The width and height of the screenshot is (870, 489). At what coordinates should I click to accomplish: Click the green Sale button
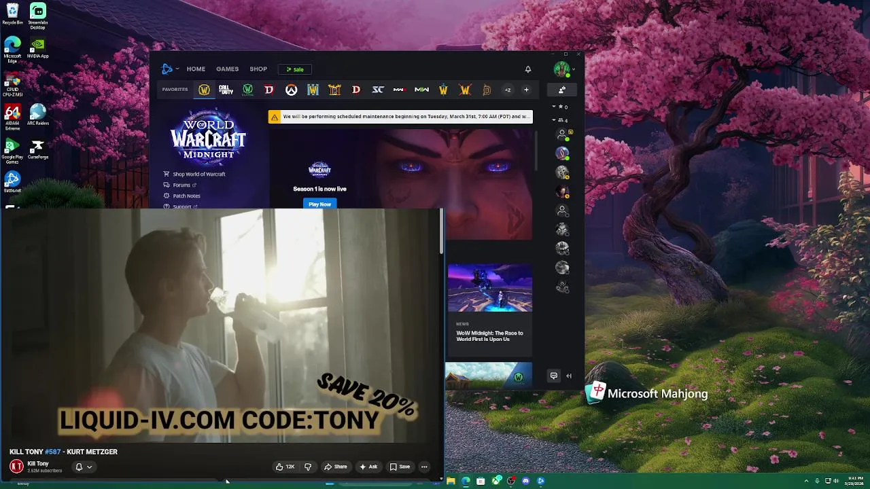tap(295, 69)
